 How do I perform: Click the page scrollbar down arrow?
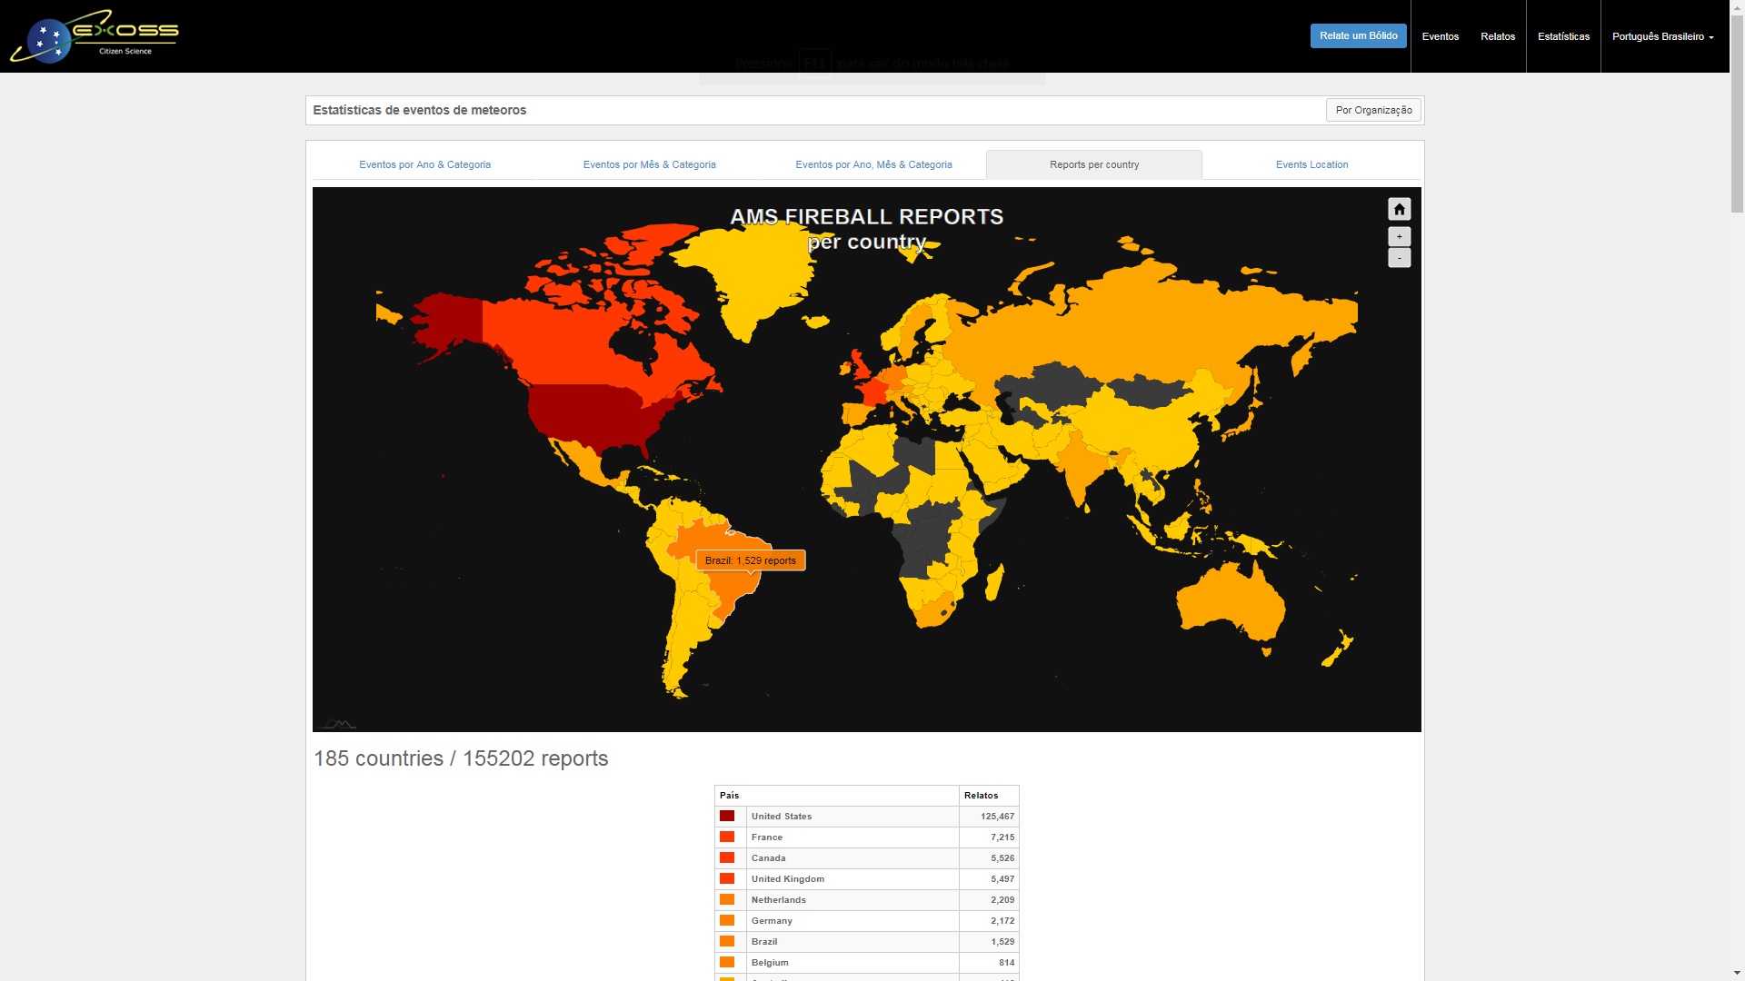point(1737,973)
